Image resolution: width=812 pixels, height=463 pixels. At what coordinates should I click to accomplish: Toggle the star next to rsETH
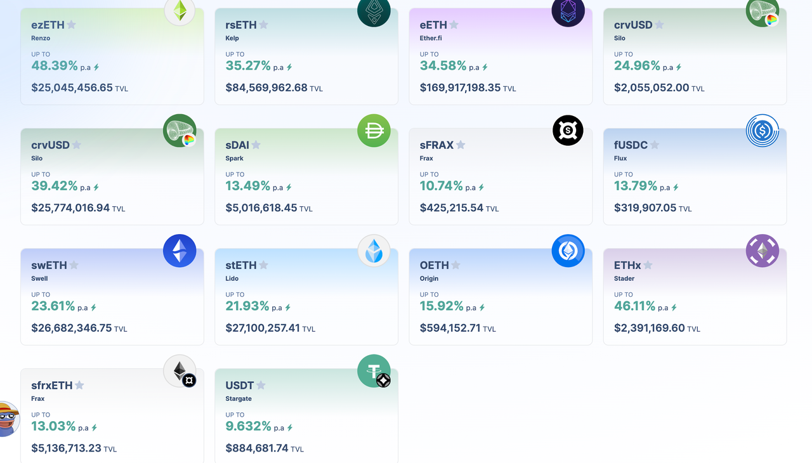coord(263,25)
